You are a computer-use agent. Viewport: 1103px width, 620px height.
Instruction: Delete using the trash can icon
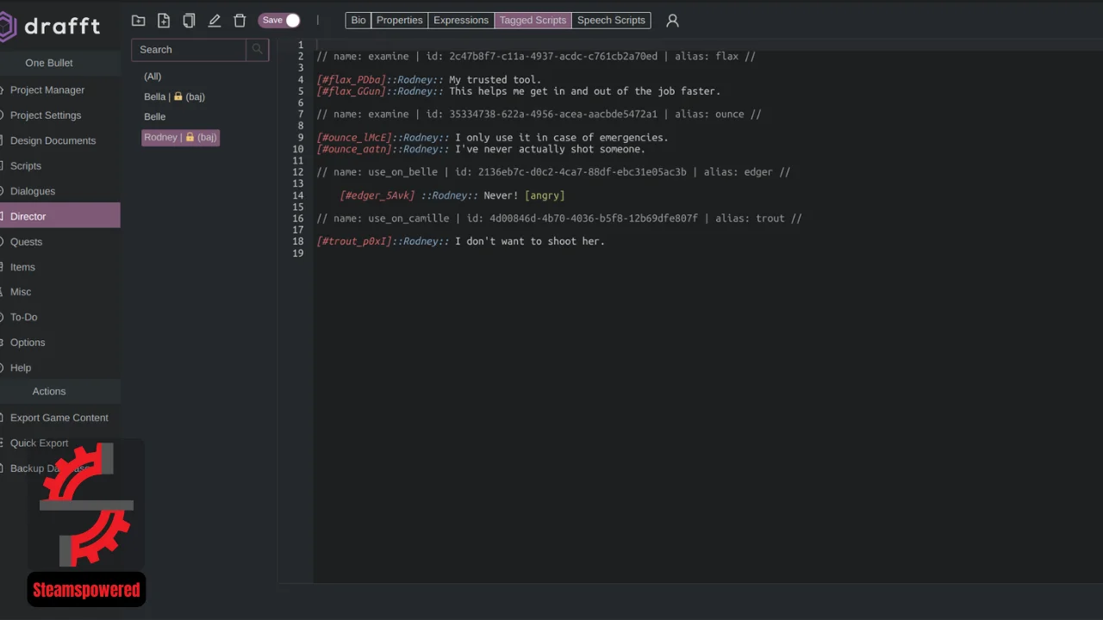[x=240, y=21]
